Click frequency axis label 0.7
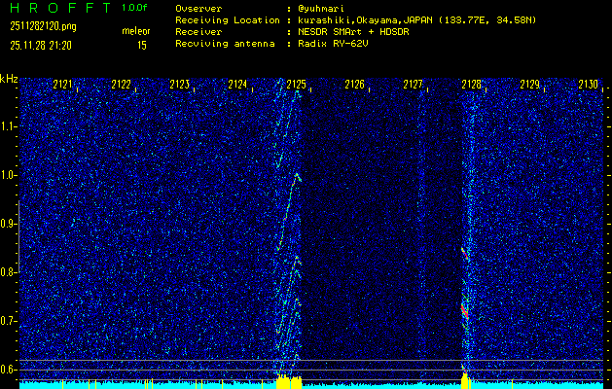This screenshot has width=612, height=389. (x=9, y=321)
